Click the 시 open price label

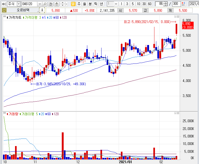(x=120, y=10)
